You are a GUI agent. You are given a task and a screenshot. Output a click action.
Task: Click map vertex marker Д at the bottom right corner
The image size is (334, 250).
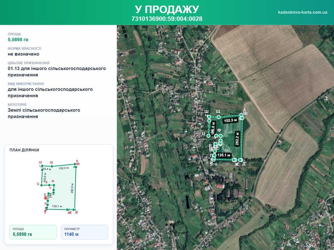[x=241, y=160]
